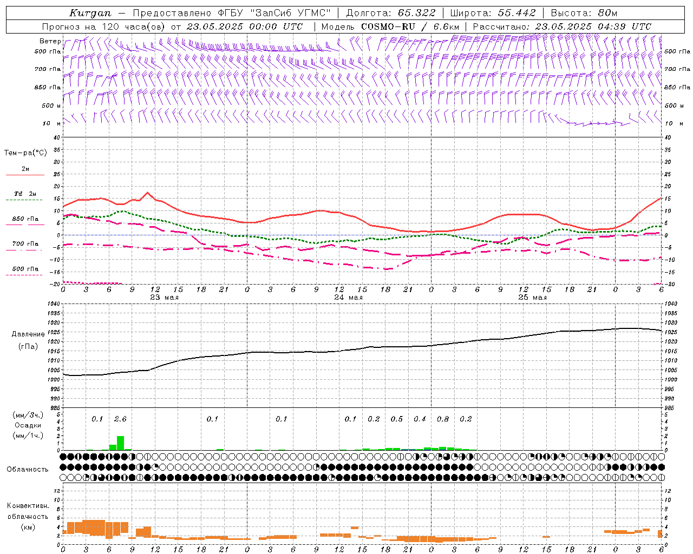This screenshot has width=693, height=554.
Task: Click the forecast start text 23.05.2025 00:00 UTC
Action: click(x=244, y=27)
